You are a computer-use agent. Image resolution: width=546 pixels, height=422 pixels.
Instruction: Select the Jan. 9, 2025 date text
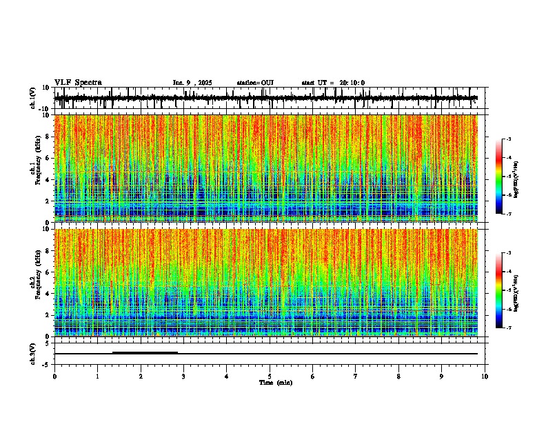[x=192, y=83]
